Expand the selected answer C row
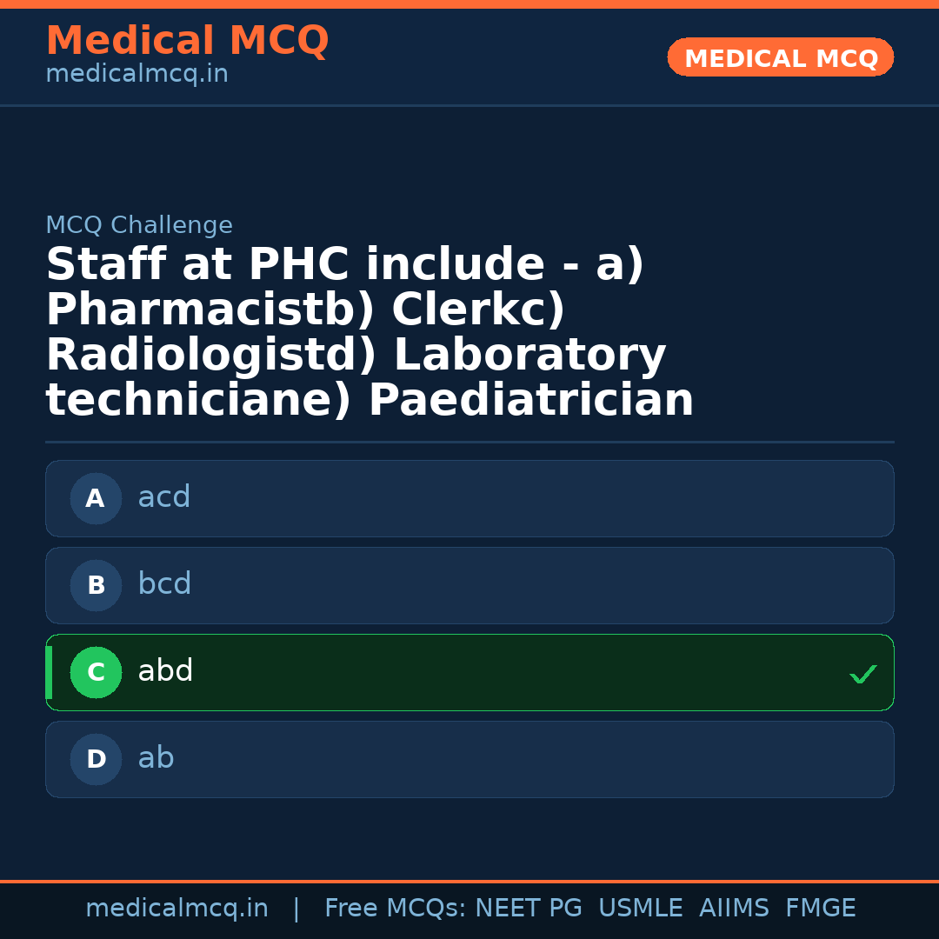 tap(469, 672)
